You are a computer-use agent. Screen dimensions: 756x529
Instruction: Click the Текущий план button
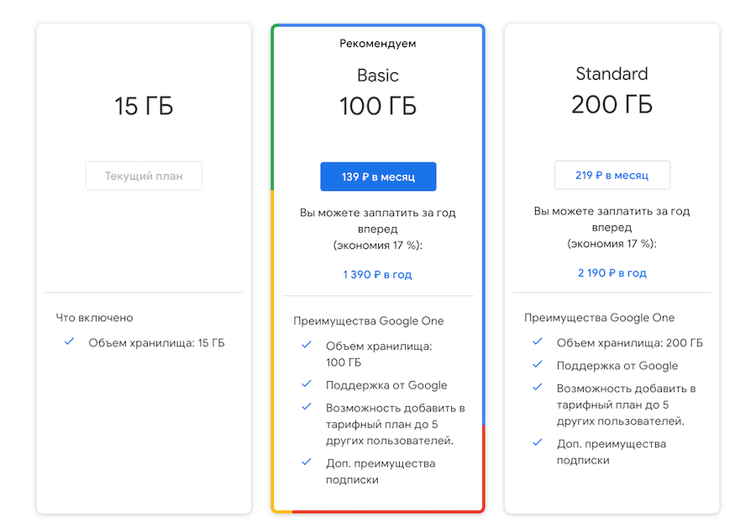pos(143,176)
